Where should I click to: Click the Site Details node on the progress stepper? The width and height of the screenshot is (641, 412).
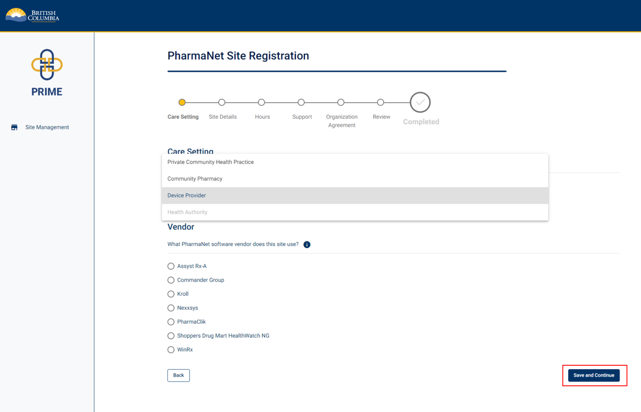click(x=222, y=102)
